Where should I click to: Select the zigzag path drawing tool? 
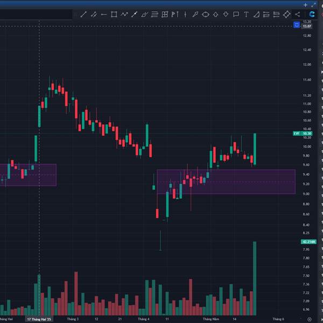(124, 15)
